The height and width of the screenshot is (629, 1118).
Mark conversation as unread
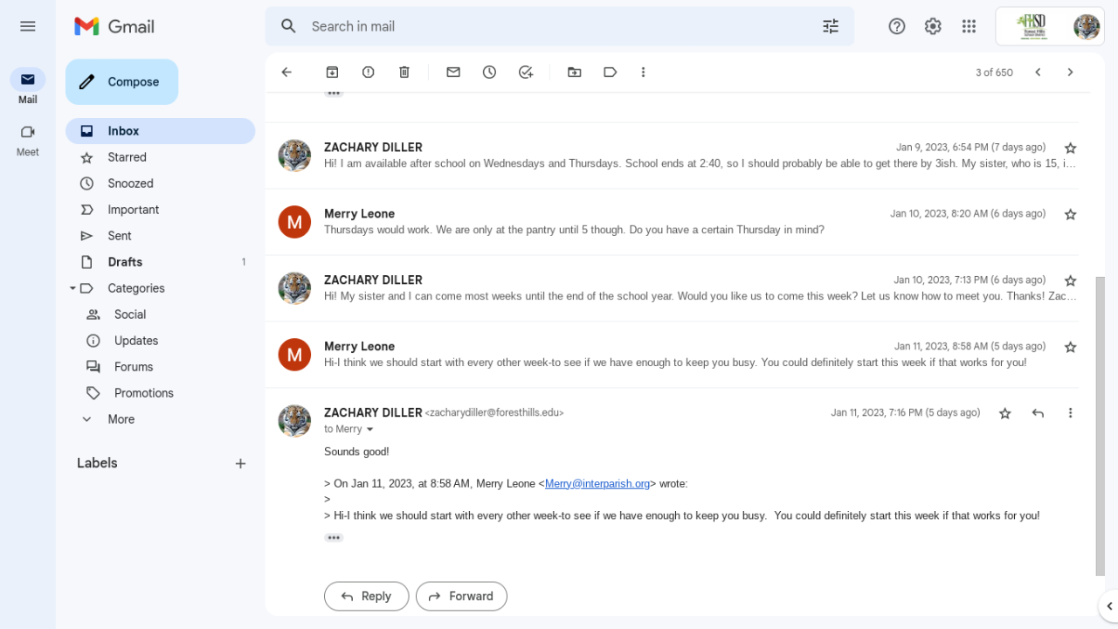point(453,73)
